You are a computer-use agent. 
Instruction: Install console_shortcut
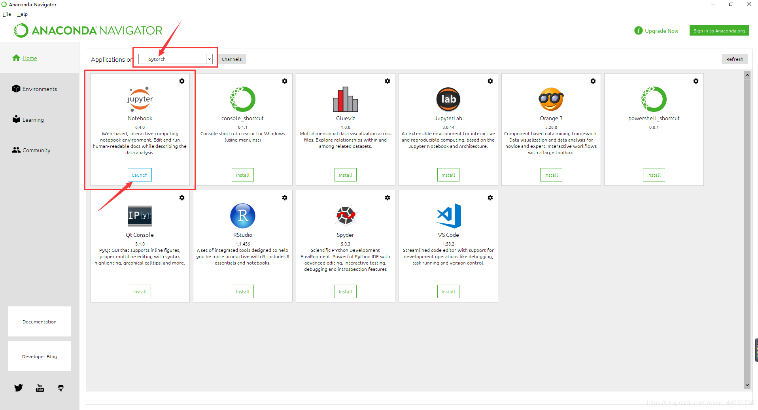pyautogui.click(x=243, y=175)
